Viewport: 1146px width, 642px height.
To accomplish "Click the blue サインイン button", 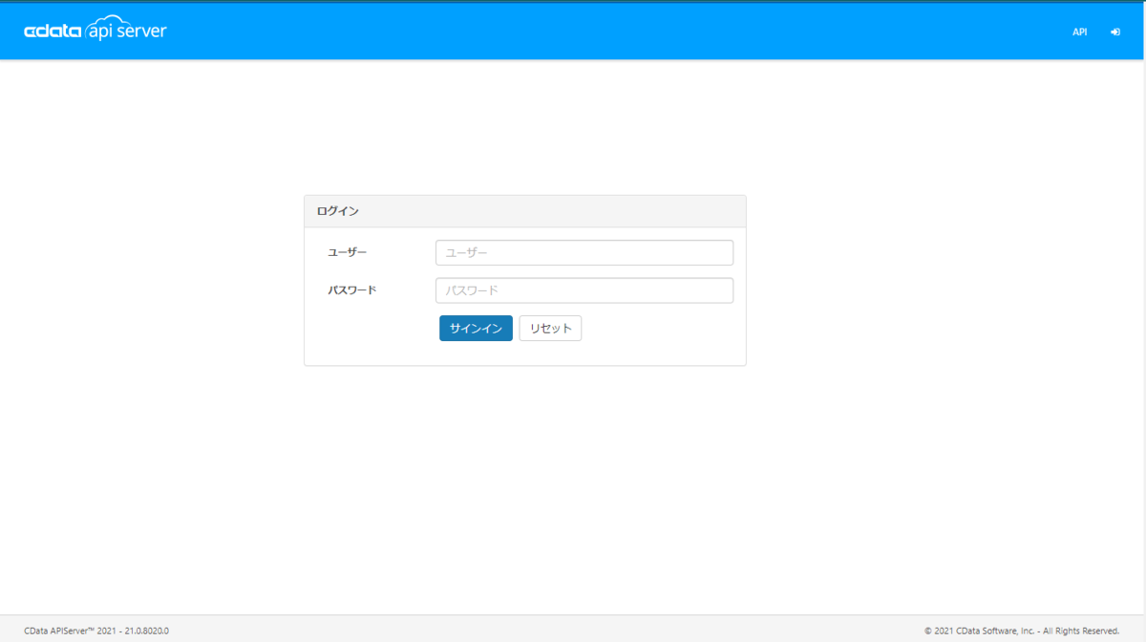I will click(x=476, y=328).
